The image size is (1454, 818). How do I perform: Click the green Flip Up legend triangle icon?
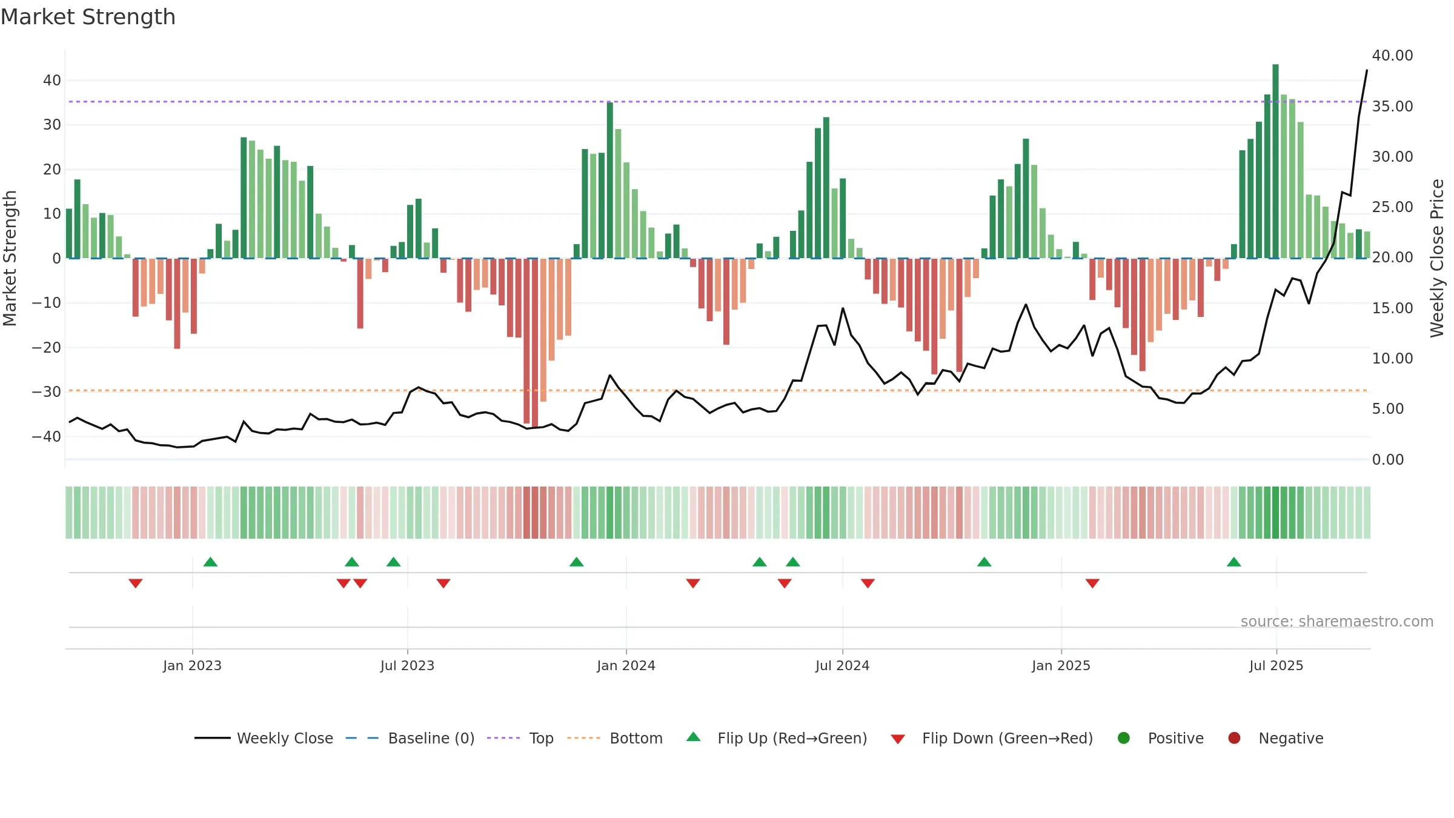click(x=694, y=737)
